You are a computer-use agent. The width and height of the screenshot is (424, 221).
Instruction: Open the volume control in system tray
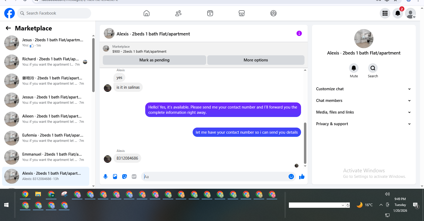(x=387, y=194)
